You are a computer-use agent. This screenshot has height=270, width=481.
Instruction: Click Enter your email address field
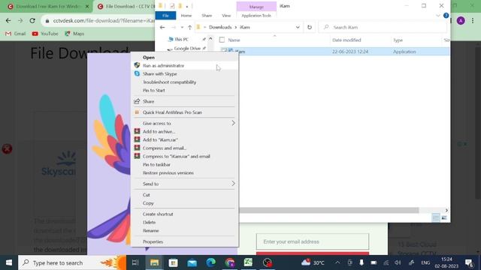pyautogui.click(x=313, y=241)
